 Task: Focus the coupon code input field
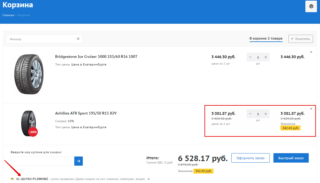[x=42, y=161]
